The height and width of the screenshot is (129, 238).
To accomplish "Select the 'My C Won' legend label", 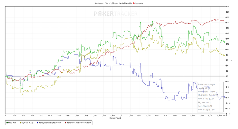I will click(12, 123).
